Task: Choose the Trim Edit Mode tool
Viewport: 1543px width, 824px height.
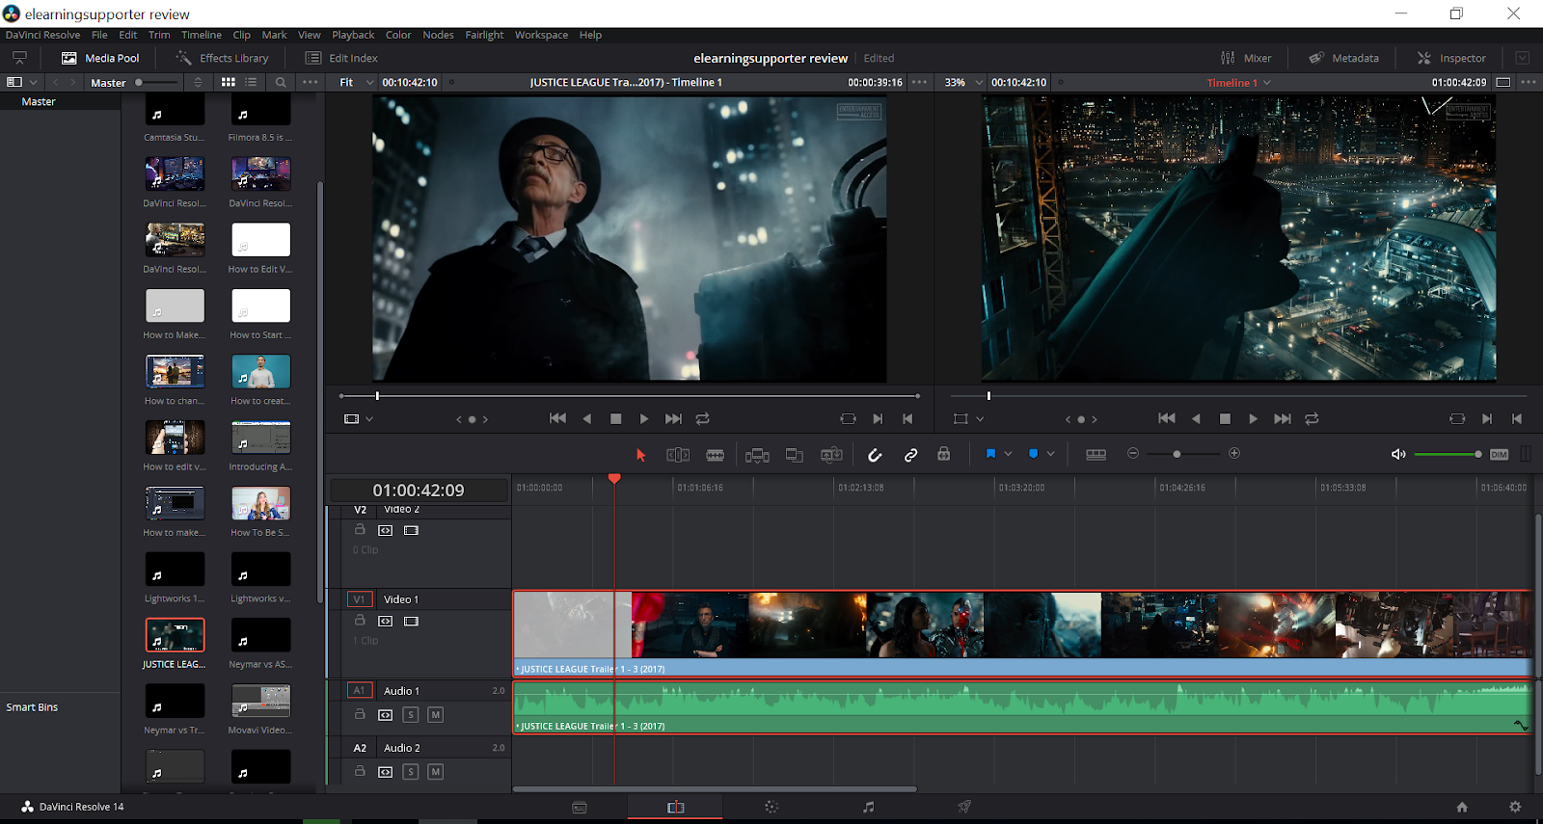Action: pos(678,455)
